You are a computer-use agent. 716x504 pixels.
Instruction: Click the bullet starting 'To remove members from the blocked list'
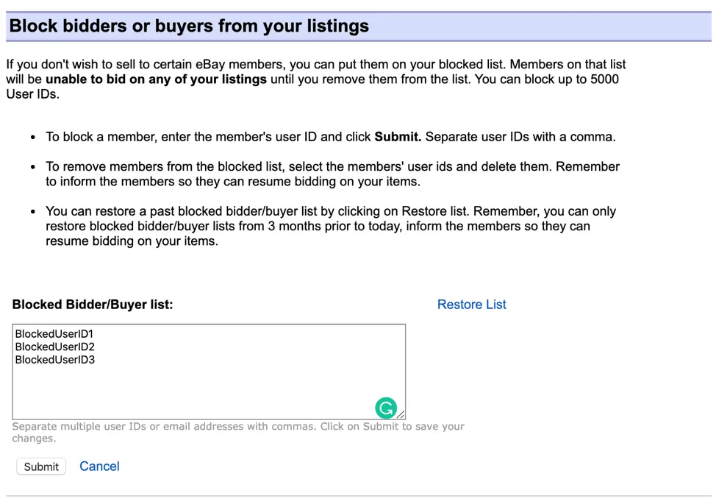(332, 174)
